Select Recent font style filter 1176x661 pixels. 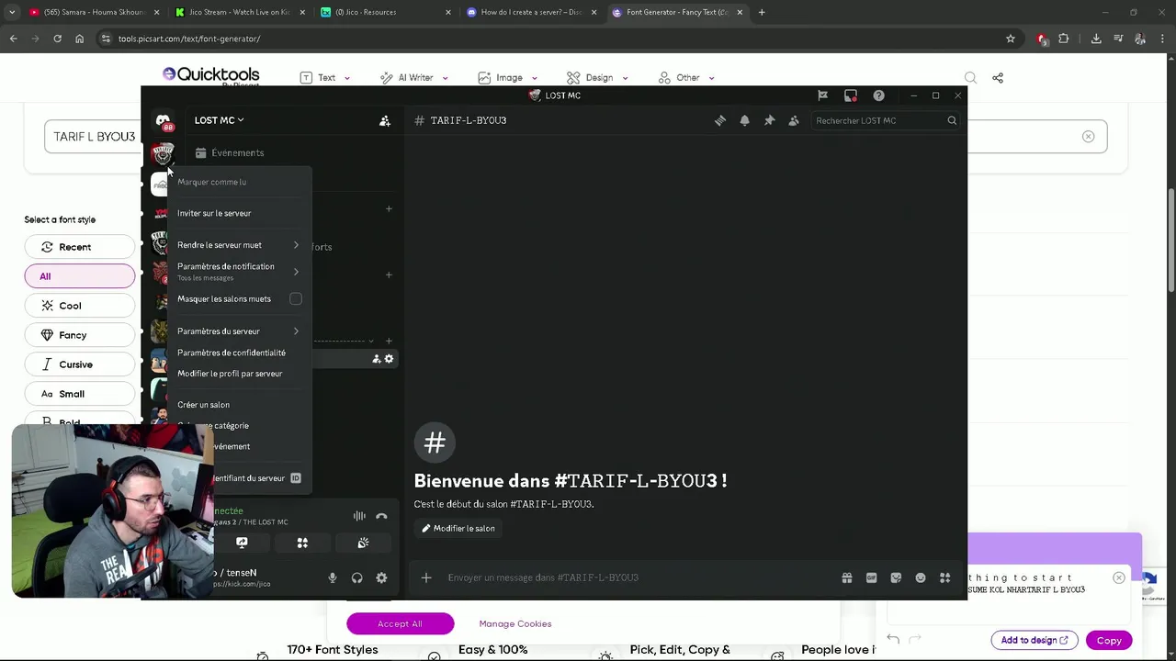point(80,247)
